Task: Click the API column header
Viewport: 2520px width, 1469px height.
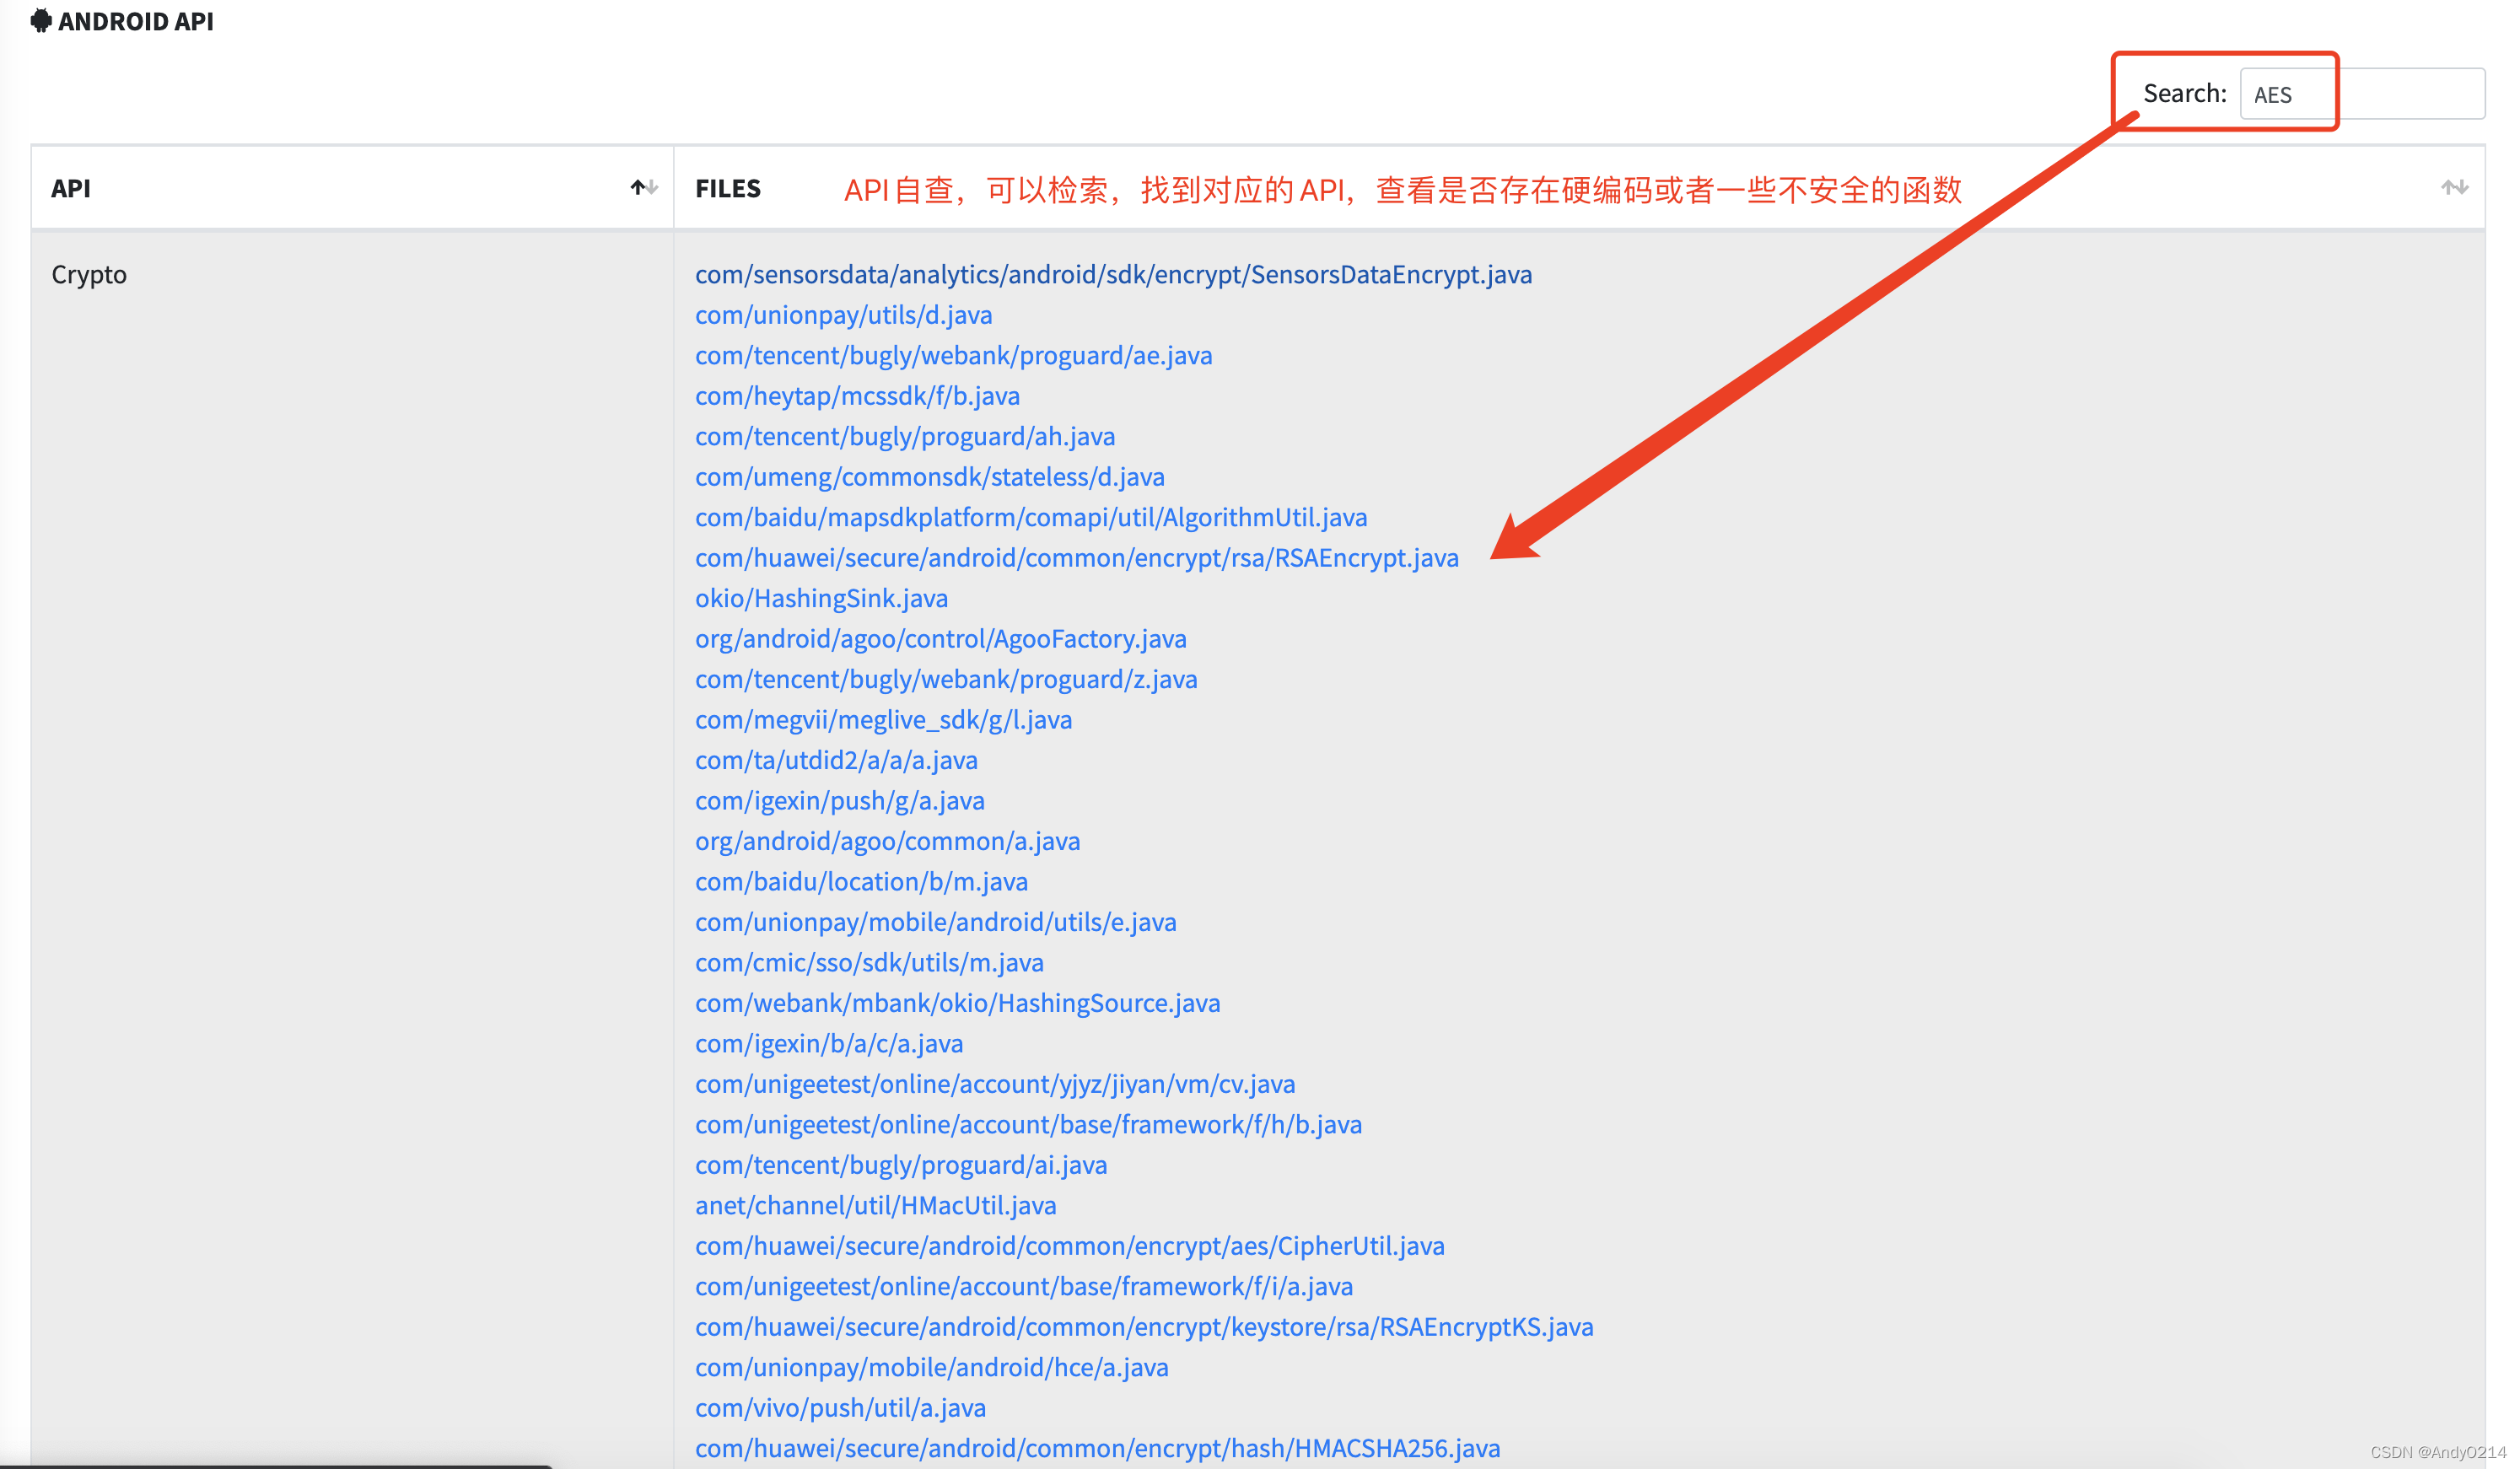Action: pyautogui.click(x=71, y=189)
